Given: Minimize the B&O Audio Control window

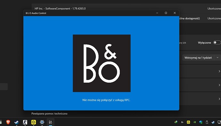Looking at the screenshot, I should pyautogui.click(x=157, y=13).
